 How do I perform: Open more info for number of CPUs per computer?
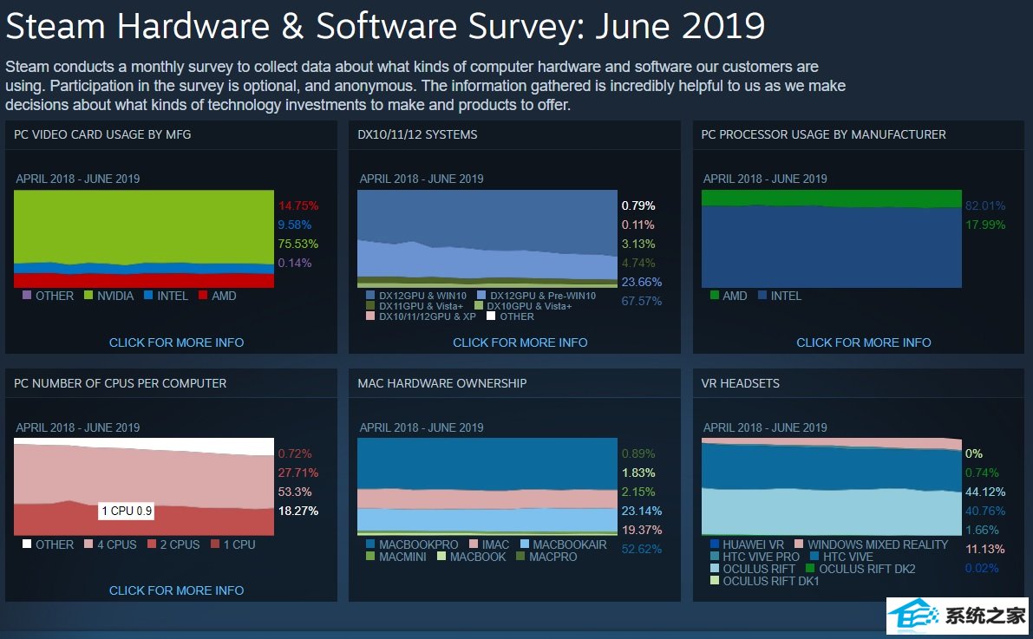tap(177, 591)
